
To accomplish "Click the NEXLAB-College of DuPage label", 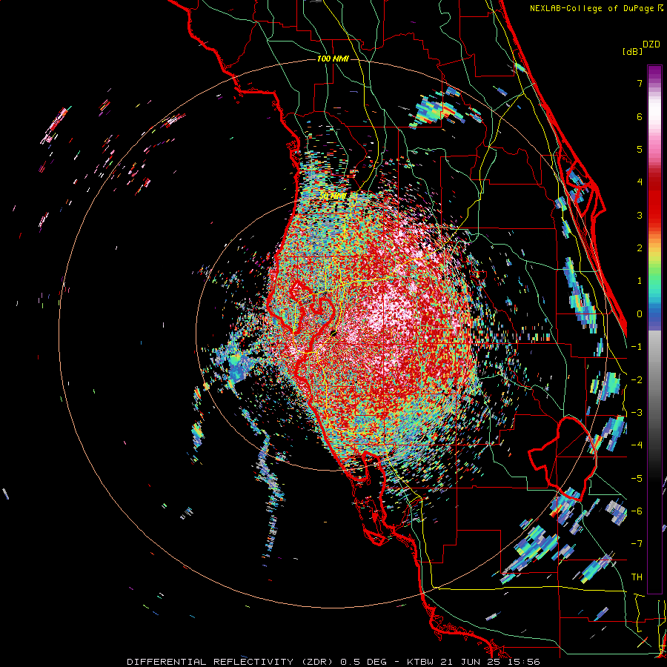I will [591, 8].
